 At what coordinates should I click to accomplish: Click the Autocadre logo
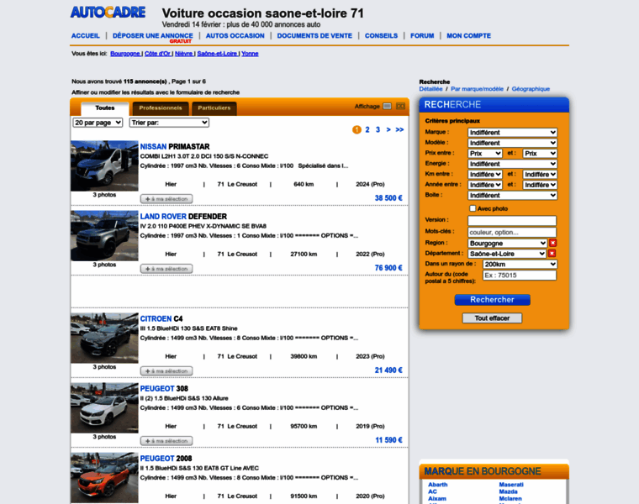(x=108, y=13)
